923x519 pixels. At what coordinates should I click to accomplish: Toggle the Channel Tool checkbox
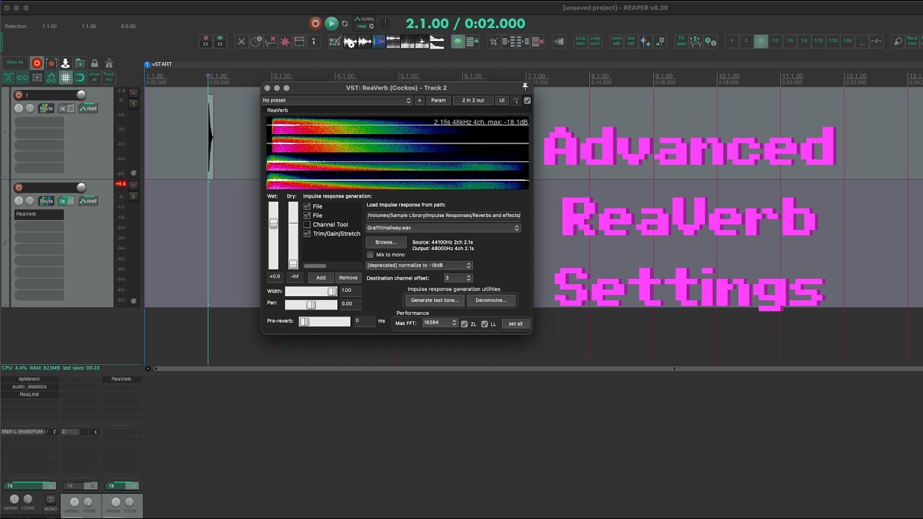tap(307, 224)
